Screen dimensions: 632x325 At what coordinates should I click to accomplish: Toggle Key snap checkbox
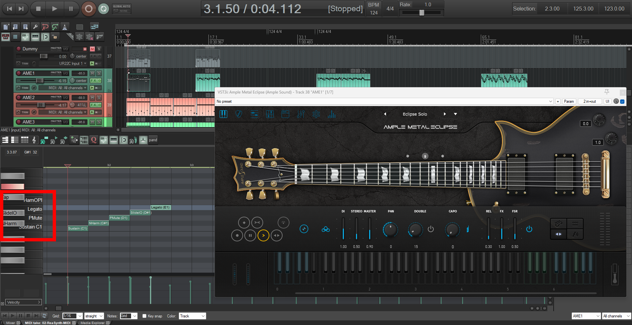[x=144, y=316]
